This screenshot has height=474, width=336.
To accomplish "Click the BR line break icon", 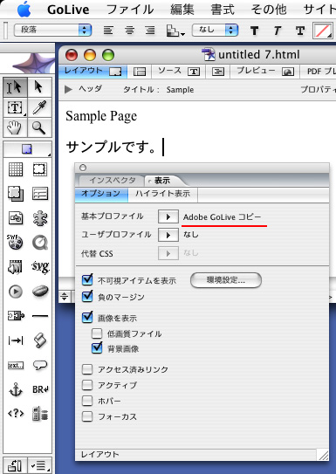I will (40, 389).
